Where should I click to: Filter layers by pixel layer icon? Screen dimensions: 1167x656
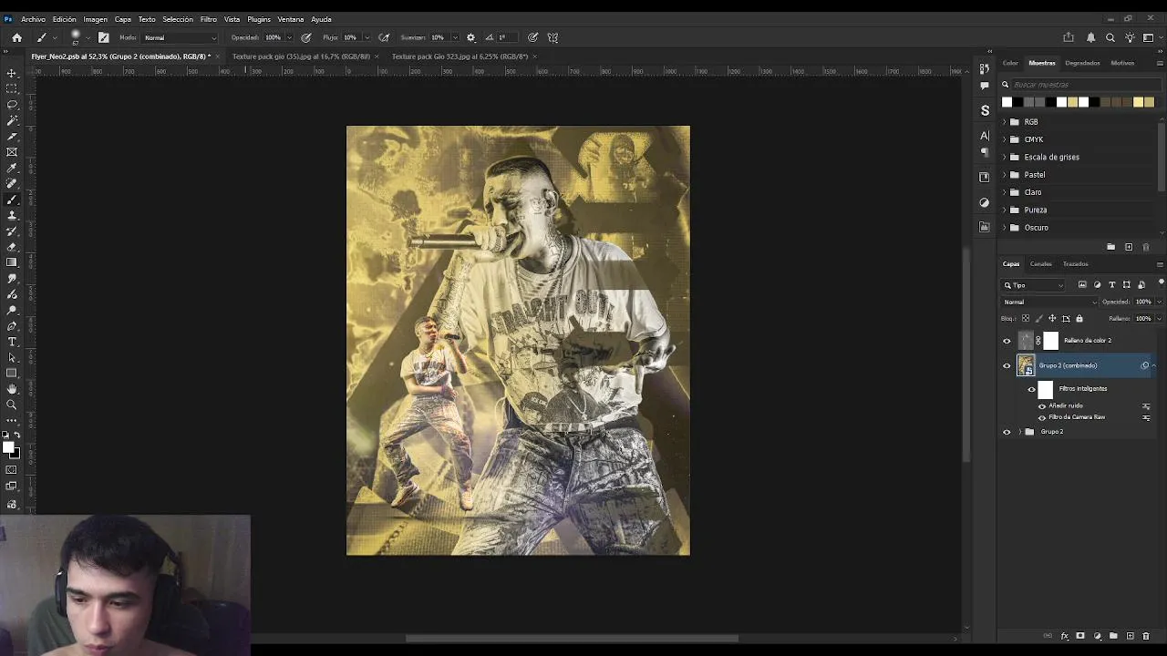(1082, 285)
